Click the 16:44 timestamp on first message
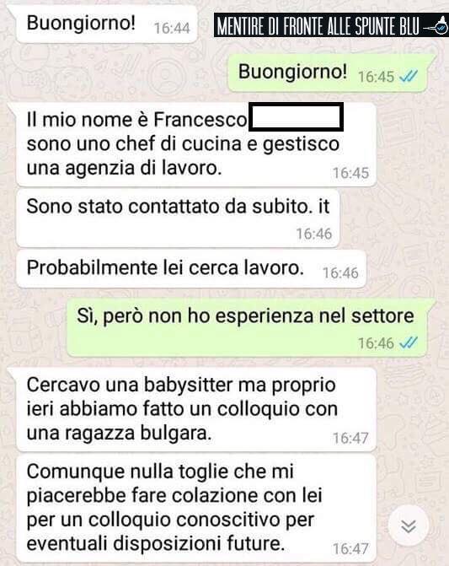The height and width of the screenshot is (566, 449). (172, 28)
